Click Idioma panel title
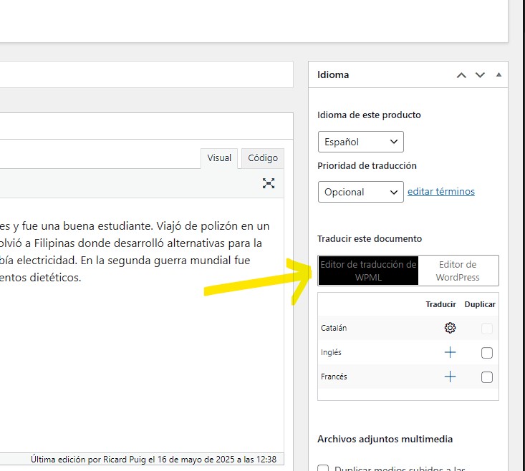Screen dimensions: 525x471 point(333,74)
